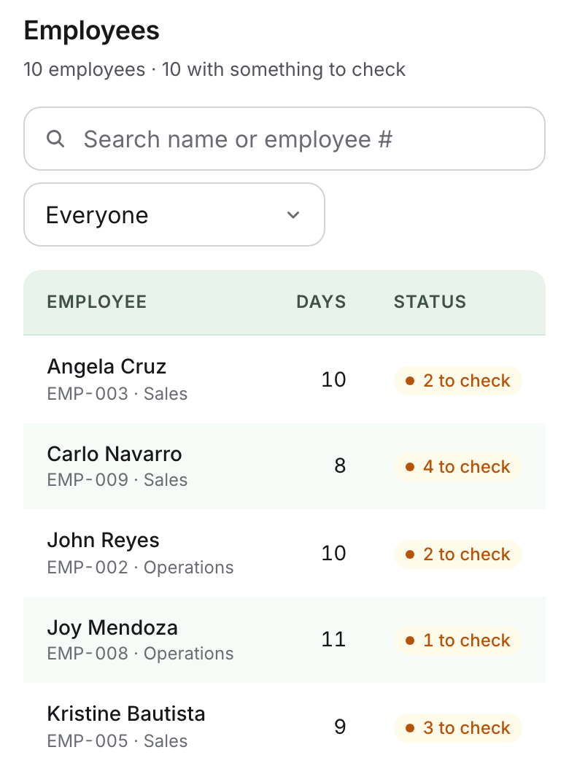Viewport: 569px width, 766px height.
Task: Open Joy Mendoza employee row
Action: click(x=284, y=640)
